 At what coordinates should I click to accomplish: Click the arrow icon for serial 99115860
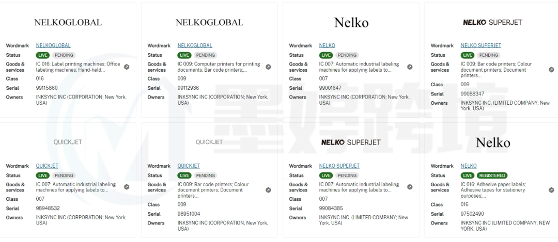click(127, 67)
